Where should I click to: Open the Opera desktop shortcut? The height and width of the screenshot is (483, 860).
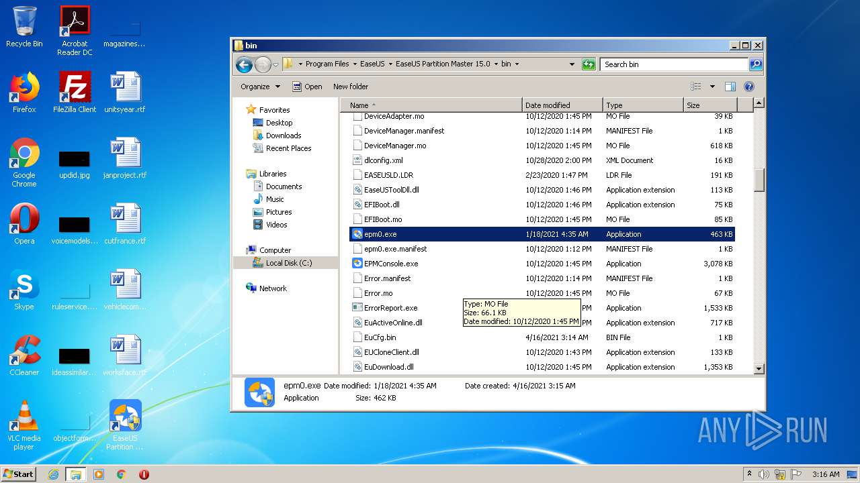point(24,224)
